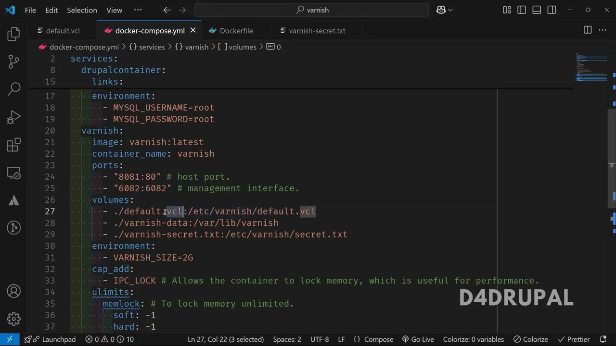Image resolution: width=616 pixels, height=346 pixels.
Task: Click the remote window indicator in status bar
Action: [x=10, y=339]
